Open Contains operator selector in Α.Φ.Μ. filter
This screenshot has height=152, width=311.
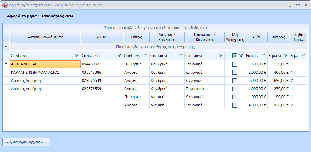90,56
